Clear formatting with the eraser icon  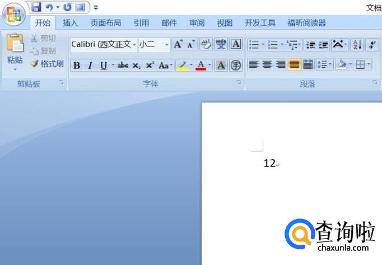[x=206, y=44]
